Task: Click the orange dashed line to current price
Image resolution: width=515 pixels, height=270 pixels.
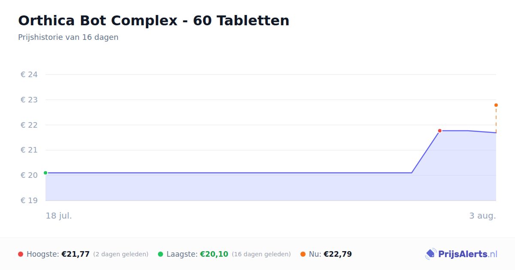Action: point(496,119)
